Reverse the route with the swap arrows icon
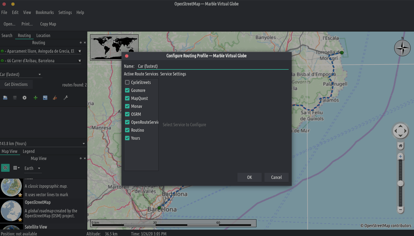 coord(45,98)
